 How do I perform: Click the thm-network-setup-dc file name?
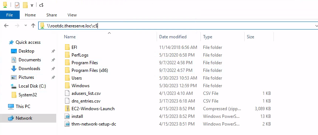click(94, 124)
